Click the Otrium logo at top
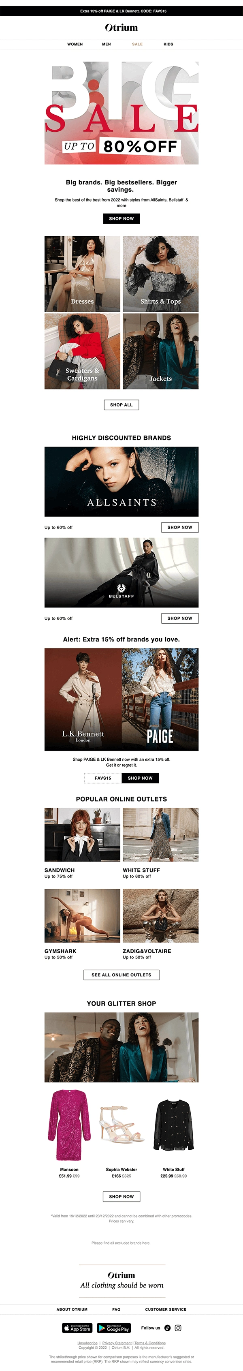The width and height of the screenshot is (243, 1371). pyautogui.click(x=121, y=27)
